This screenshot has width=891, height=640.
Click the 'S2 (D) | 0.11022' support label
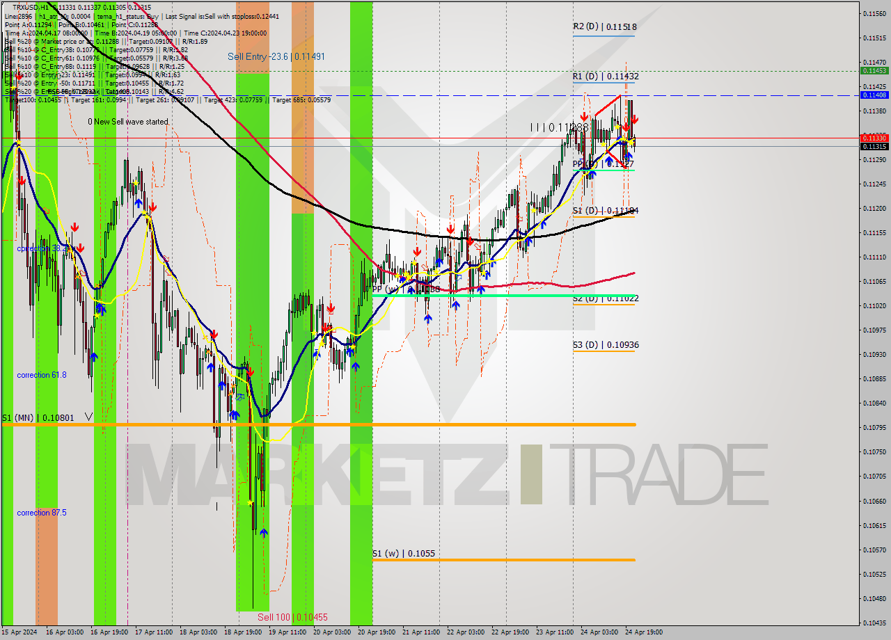(606, 298)
